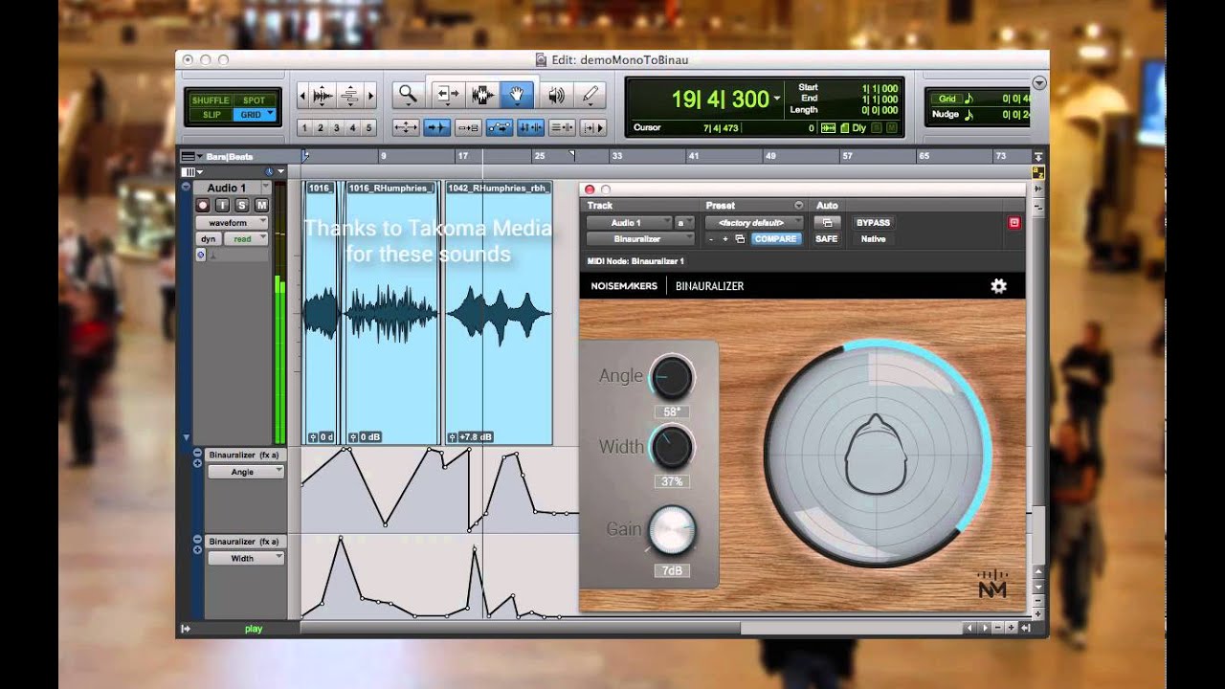1225x689 pixels.
Task: Click the plugin BYPASS button
Action: (873, 222)
